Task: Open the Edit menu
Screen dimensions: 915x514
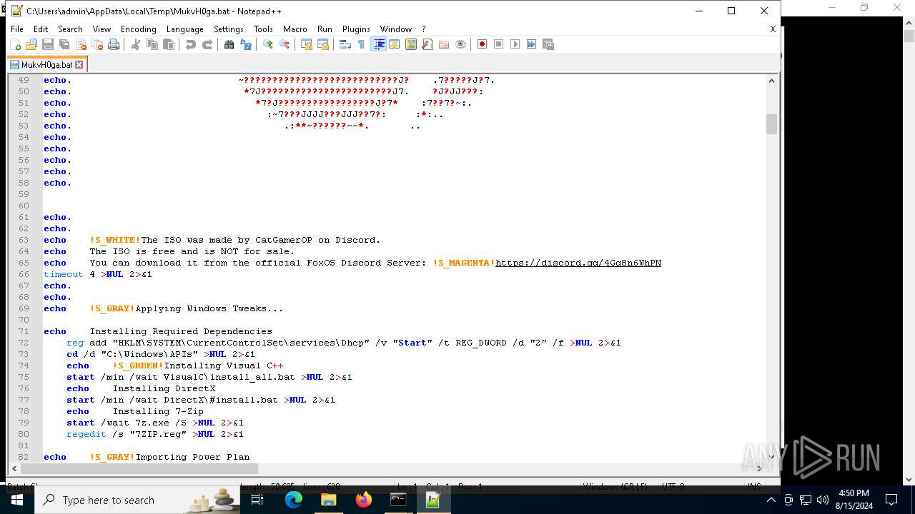Action: [41, 29]
